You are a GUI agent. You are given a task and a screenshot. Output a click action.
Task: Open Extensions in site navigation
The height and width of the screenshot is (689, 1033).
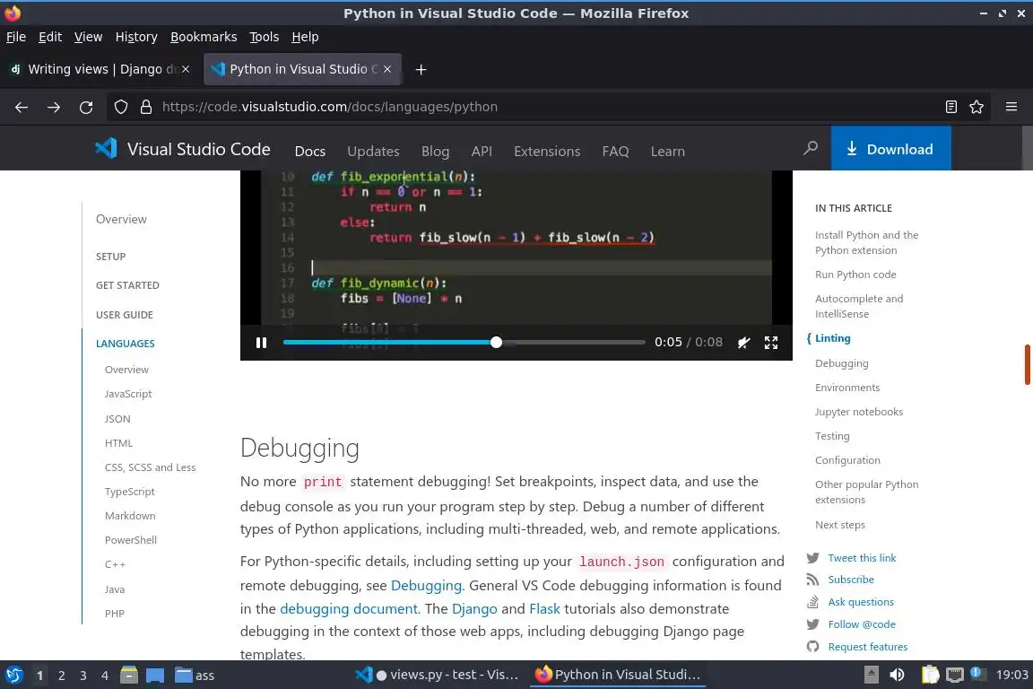547,151
